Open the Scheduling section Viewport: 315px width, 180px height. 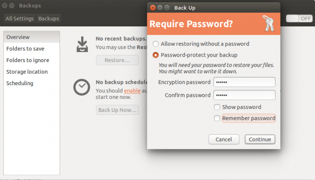coord(31,83)
